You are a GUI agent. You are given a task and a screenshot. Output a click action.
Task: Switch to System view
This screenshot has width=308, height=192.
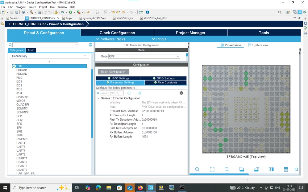pos(258,45)
